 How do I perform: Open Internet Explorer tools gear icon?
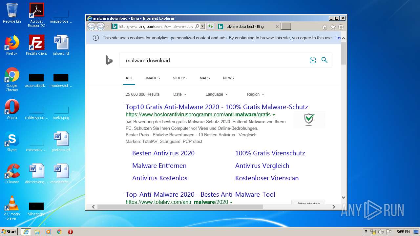coord(341,27)
